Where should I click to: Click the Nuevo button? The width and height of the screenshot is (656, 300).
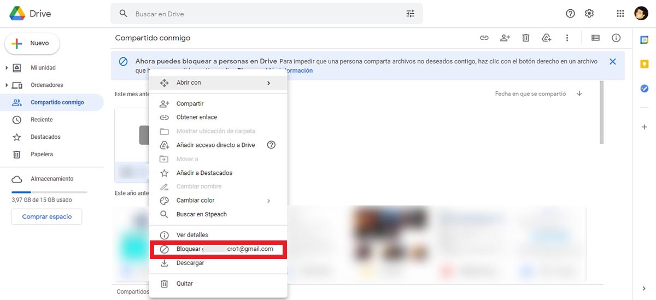[32, 43]
